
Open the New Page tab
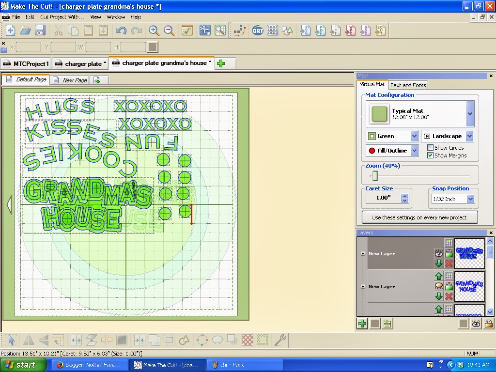pos(70,80)
